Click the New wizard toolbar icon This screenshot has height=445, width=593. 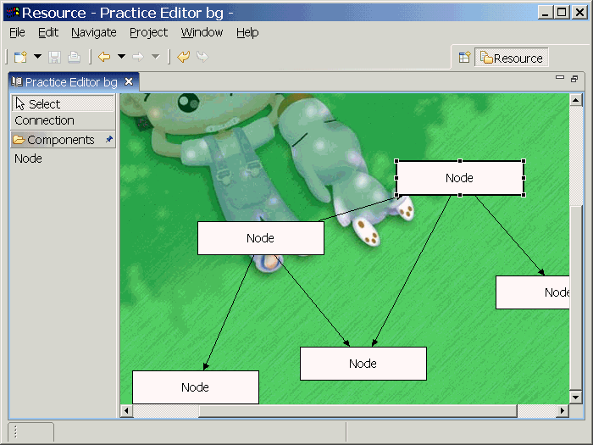tap(20, 58)
